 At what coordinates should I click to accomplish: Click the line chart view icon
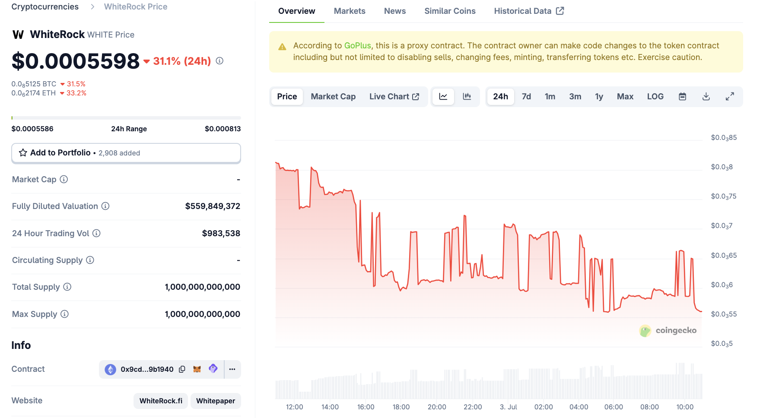[443, 97]
